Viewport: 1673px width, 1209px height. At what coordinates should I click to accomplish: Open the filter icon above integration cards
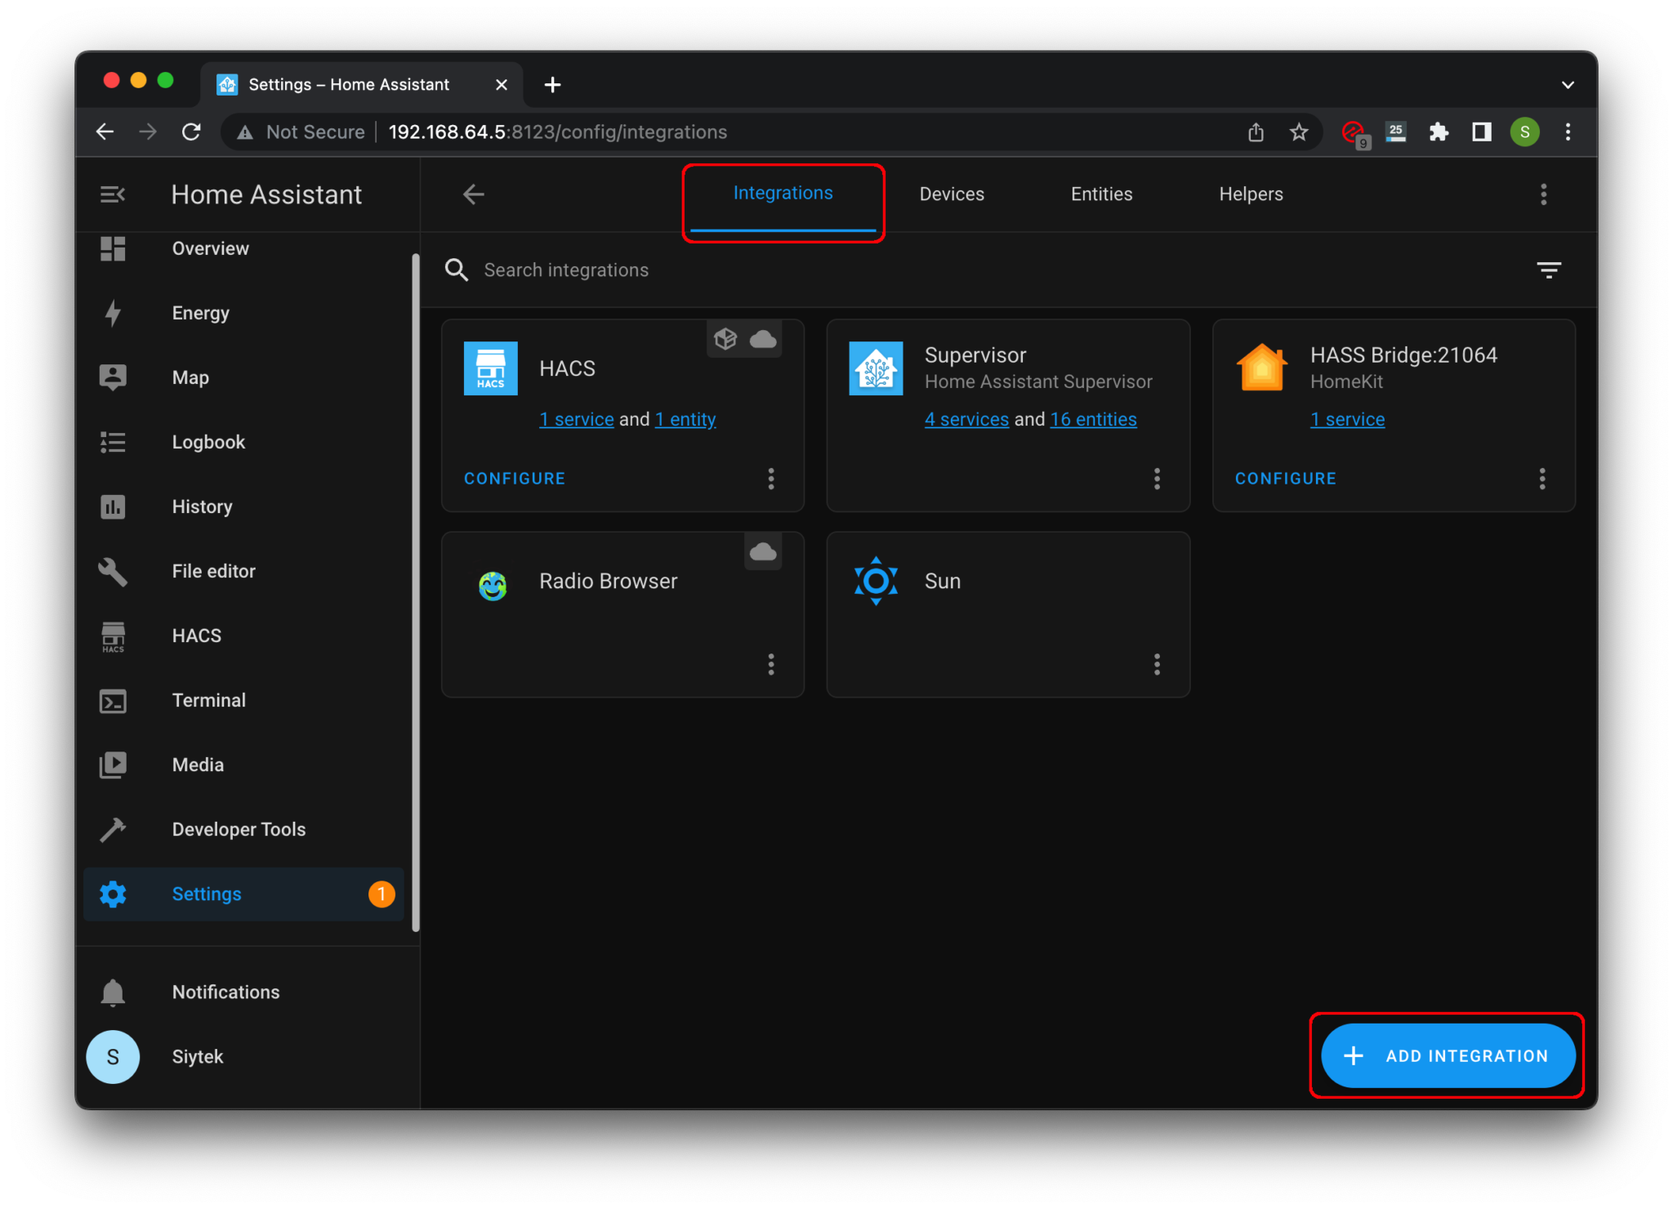[1549, 270]
